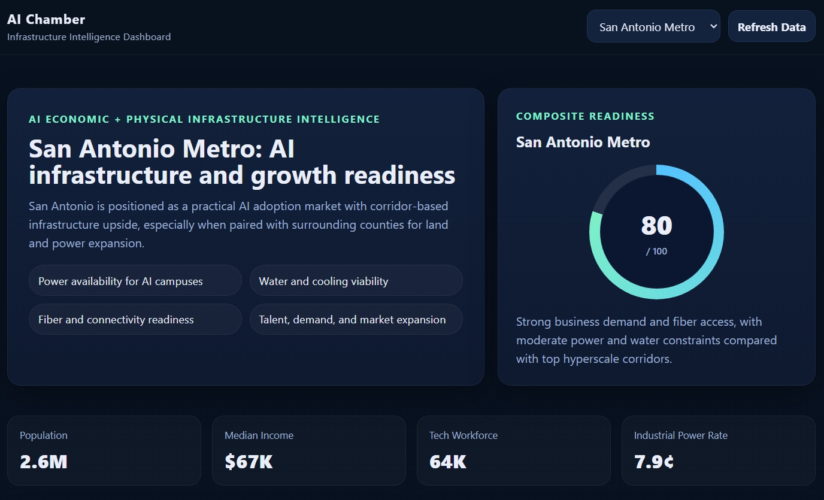The image size is (824, 500).
Task: Click the Composite Readiness panel header
Action: click(x=585, y=116)
